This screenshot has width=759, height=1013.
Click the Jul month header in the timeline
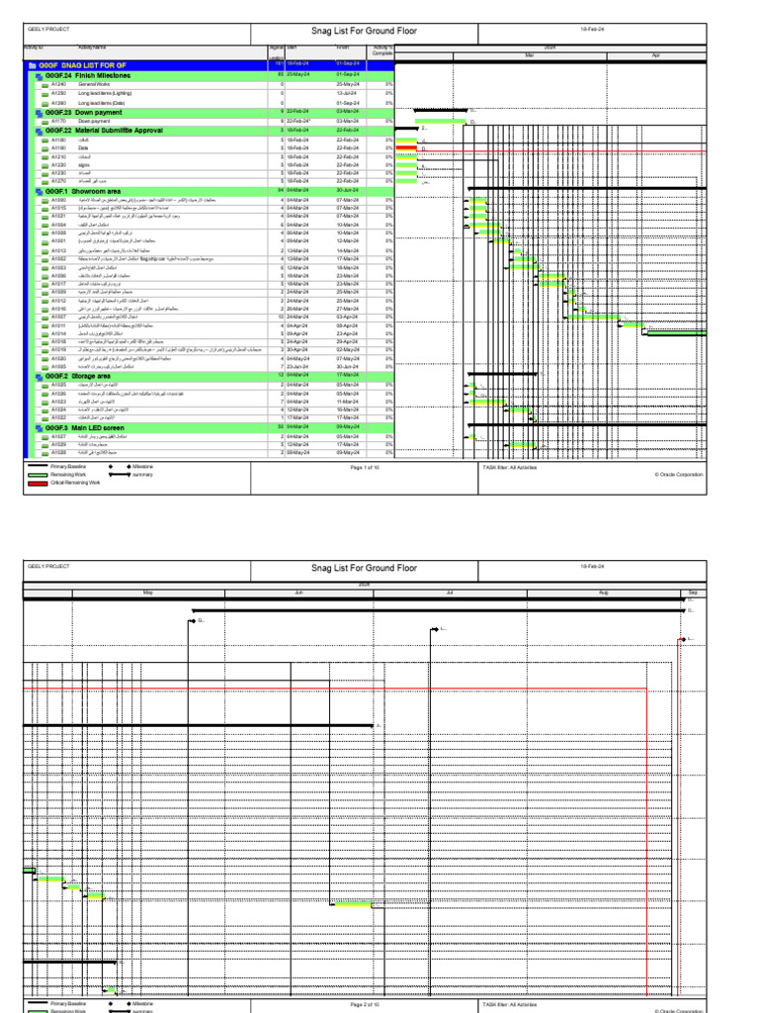(450, 594)
